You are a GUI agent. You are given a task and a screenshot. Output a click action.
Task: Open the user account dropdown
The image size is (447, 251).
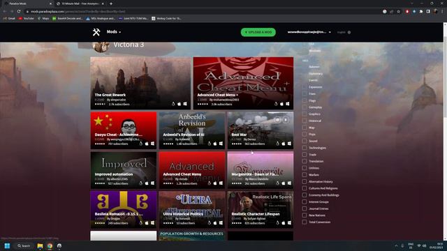[x=309, y=32]
